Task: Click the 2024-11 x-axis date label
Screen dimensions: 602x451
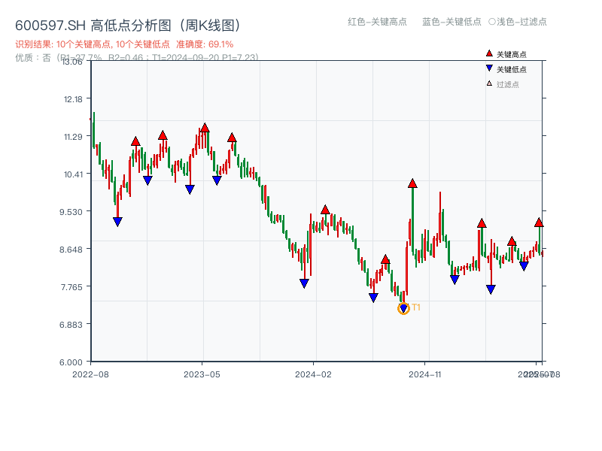Action: 425,374
